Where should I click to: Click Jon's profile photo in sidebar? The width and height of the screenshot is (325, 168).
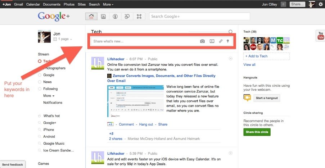pos(44,36)
